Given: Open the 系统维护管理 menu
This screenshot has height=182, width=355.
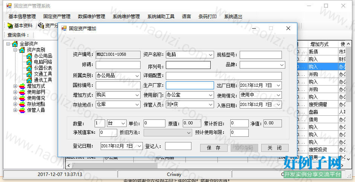Looking at the screenshot, I should tap(126, 17).
